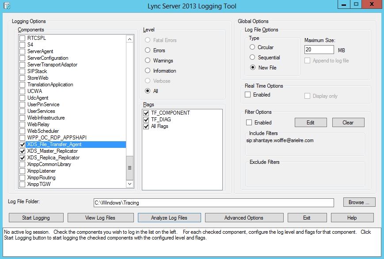The image size is (384, 259).
Task: Tick the ServerConfiguration checkbox
Action: [x=22, y=58]
